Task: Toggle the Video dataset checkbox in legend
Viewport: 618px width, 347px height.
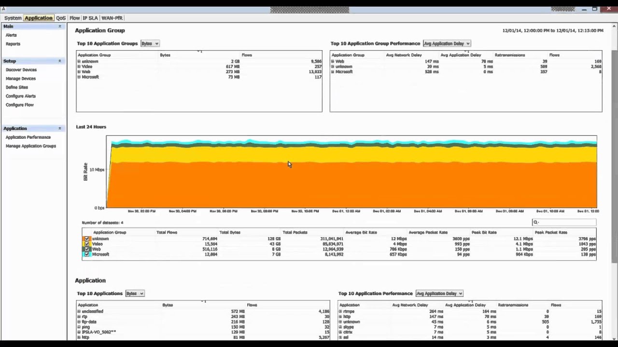Action: [x=87, y=244]
